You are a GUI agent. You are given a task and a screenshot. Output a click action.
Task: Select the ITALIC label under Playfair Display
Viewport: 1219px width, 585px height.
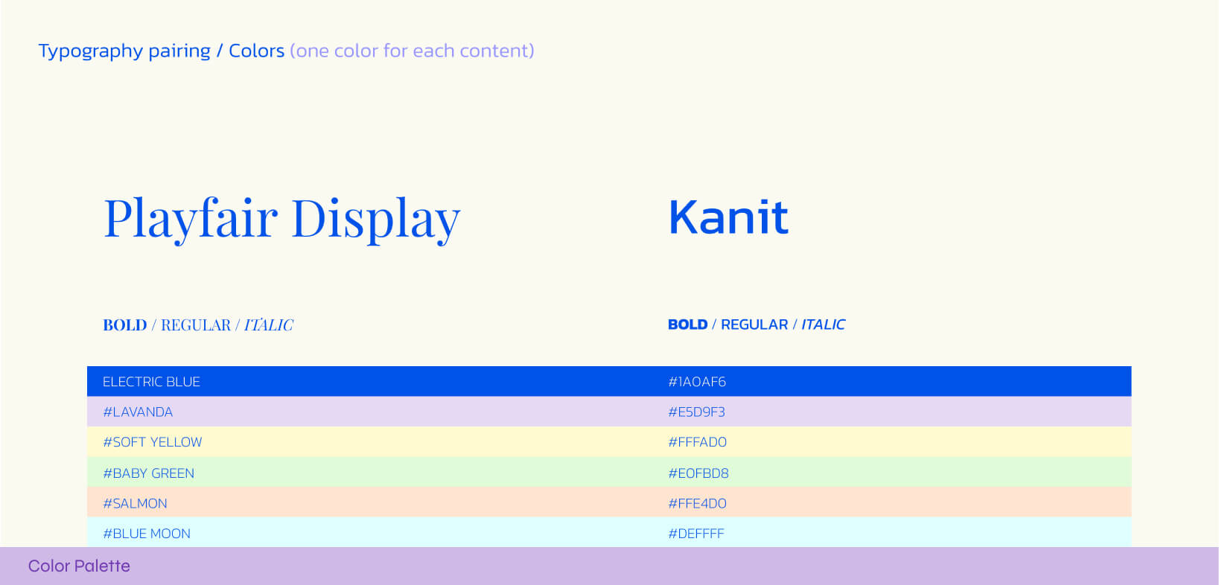269,325
